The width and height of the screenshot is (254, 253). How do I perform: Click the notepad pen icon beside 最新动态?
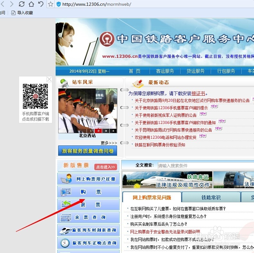point(138,83)
